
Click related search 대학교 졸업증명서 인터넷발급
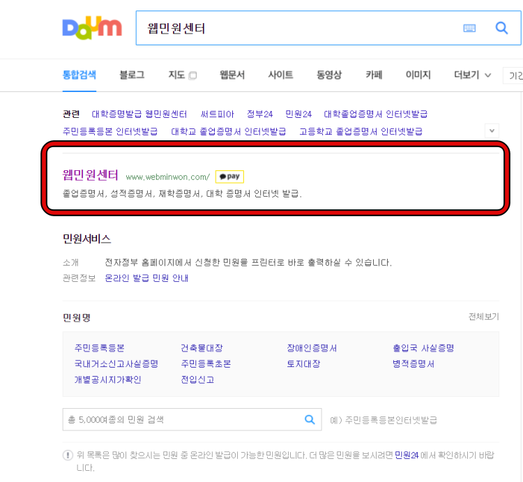tap(229, 131)
